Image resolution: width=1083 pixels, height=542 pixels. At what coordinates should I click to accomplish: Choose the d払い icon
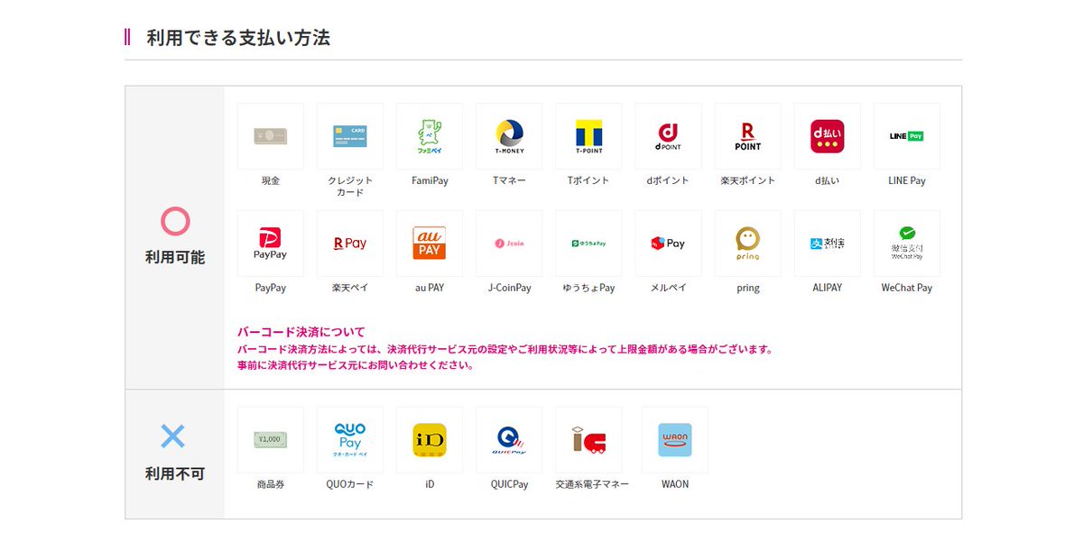tap(828, 136)
